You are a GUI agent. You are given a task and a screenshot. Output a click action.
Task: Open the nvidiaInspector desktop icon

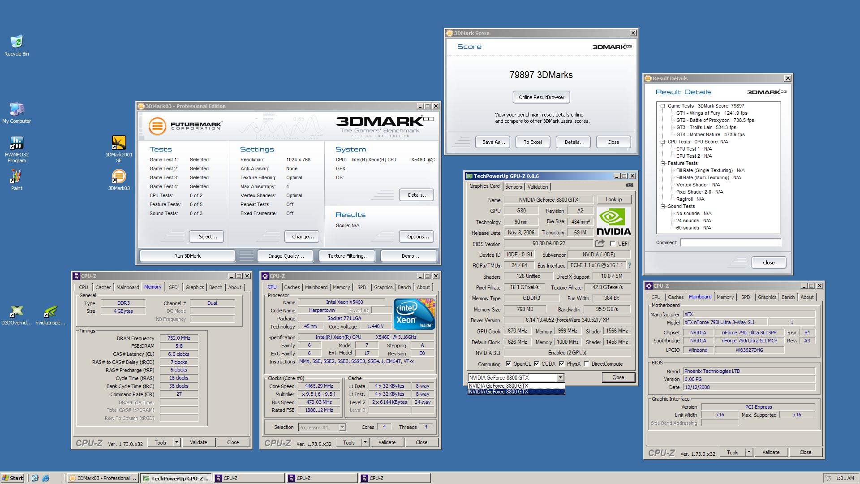coord(51,311)
